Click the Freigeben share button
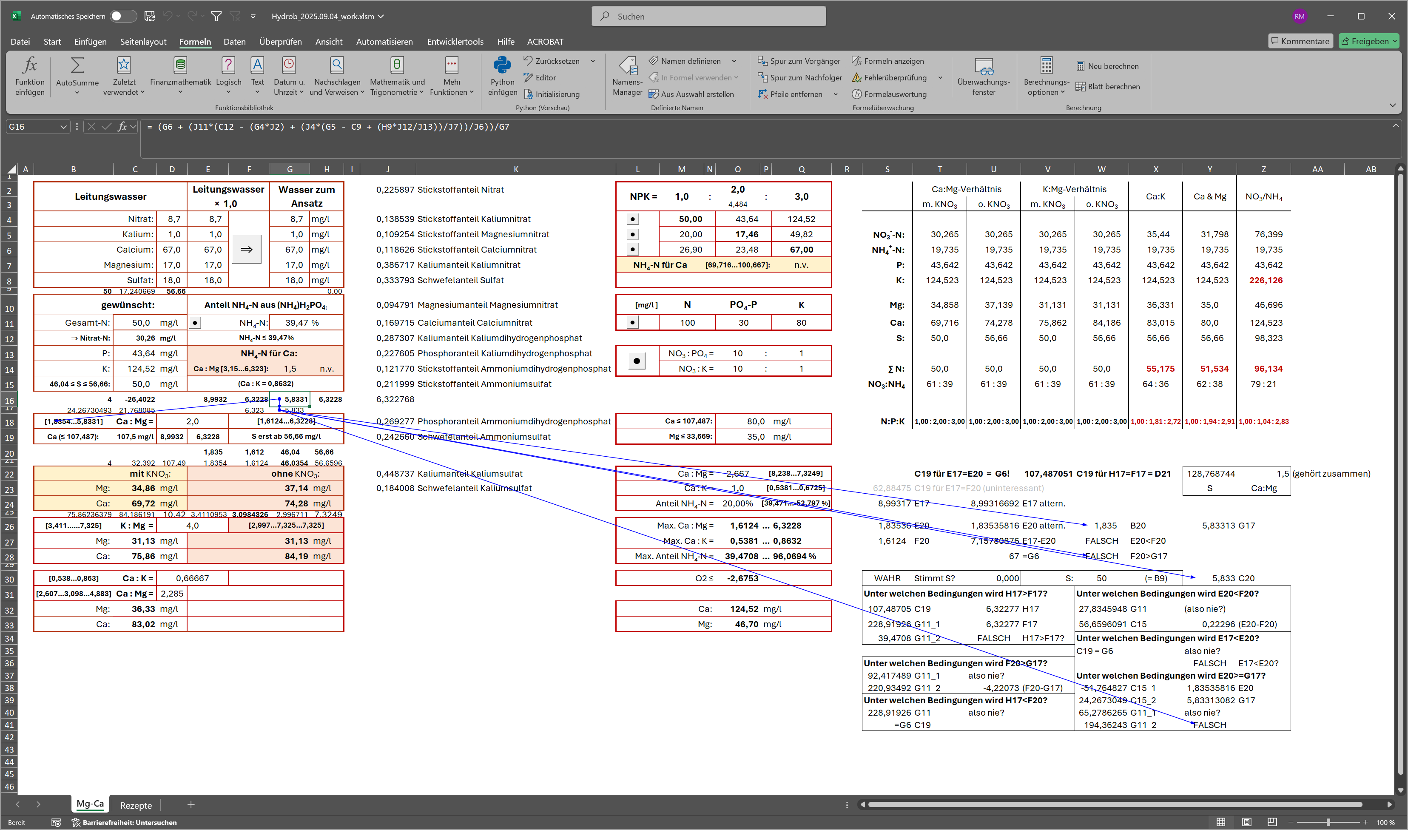The width and height of the screenshot is (1408, 830). pos(1364,41)
